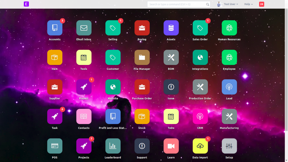Open the Buying module icon
The width and height of the screenshot is (288, 162).
[142, 28]
